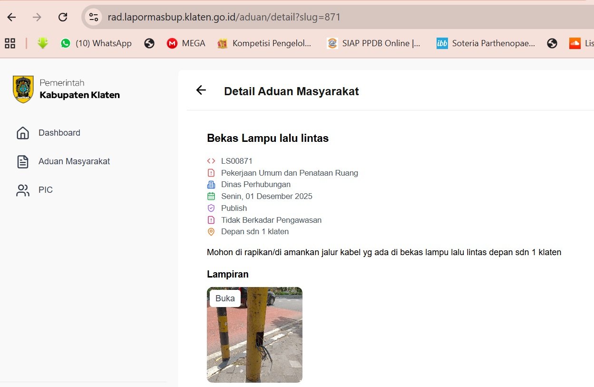The width and height of the screenshot is (594, 387).
Task: Click the building icon beside Dinas Perhubungan
Action: 211,184
